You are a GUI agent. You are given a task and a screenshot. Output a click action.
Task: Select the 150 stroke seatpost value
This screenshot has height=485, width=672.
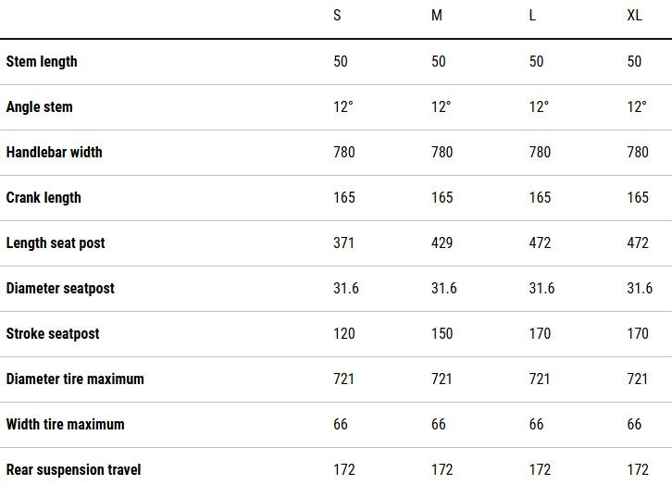(x=442, y=334)
